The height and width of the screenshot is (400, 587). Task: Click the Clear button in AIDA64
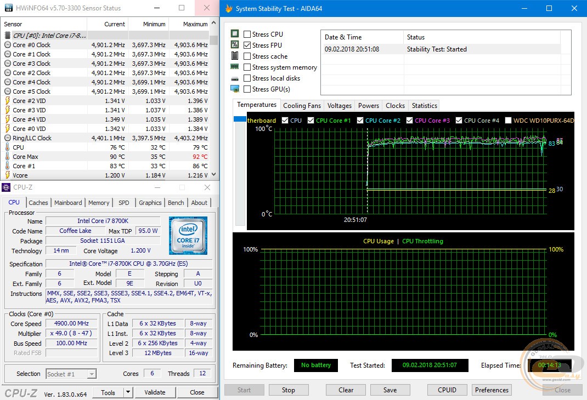click(x=346, y=390)
